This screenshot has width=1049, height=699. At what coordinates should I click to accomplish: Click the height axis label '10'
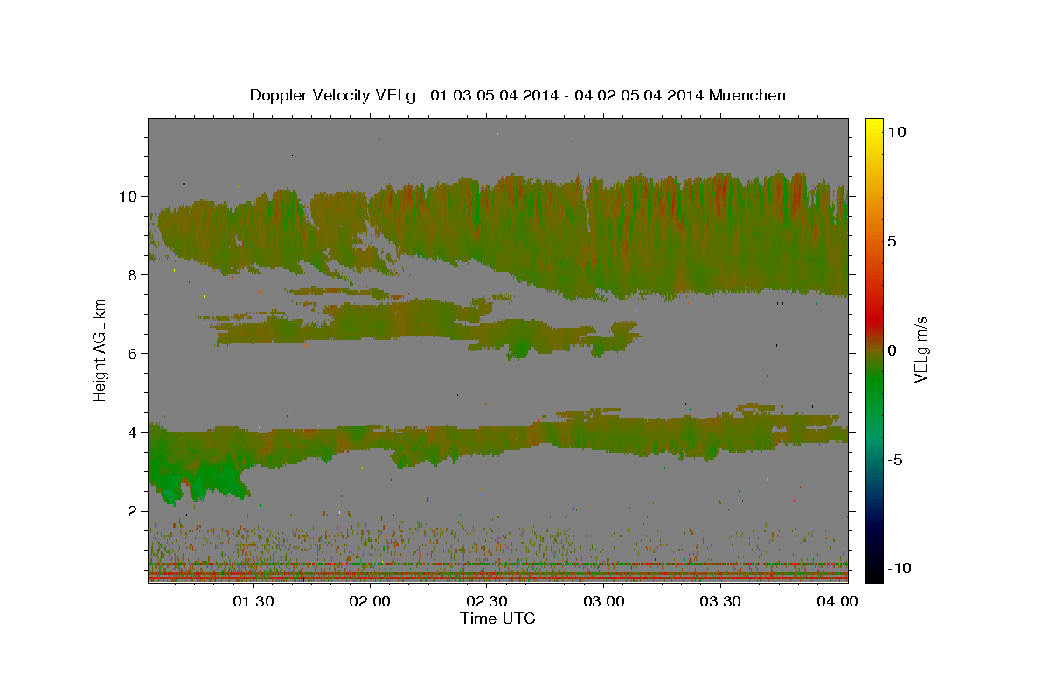tap(128, 197)
